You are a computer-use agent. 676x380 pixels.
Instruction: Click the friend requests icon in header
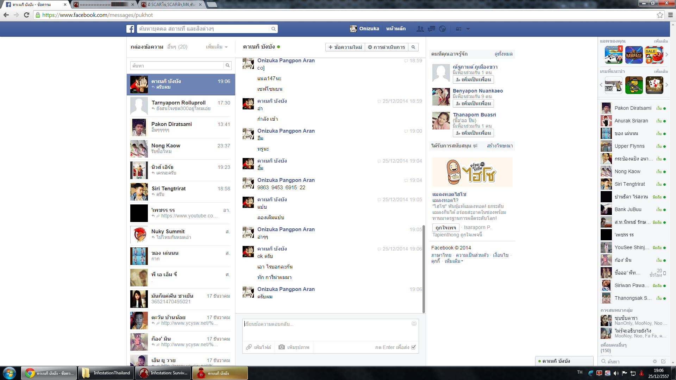point(420,29)
